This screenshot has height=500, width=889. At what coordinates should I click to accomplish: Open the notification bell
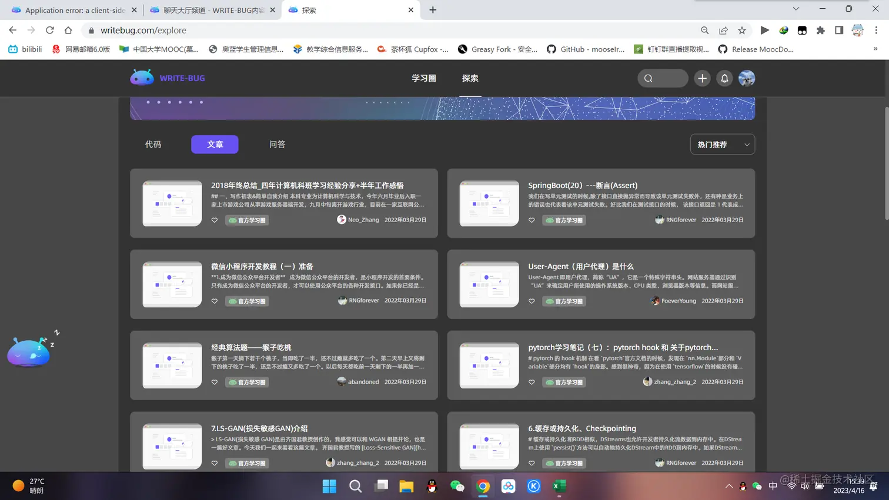point(724,78)
